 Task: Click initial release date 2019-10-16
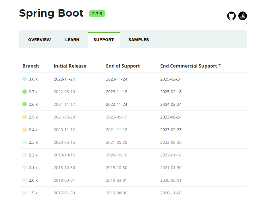[x=64, y=155]
